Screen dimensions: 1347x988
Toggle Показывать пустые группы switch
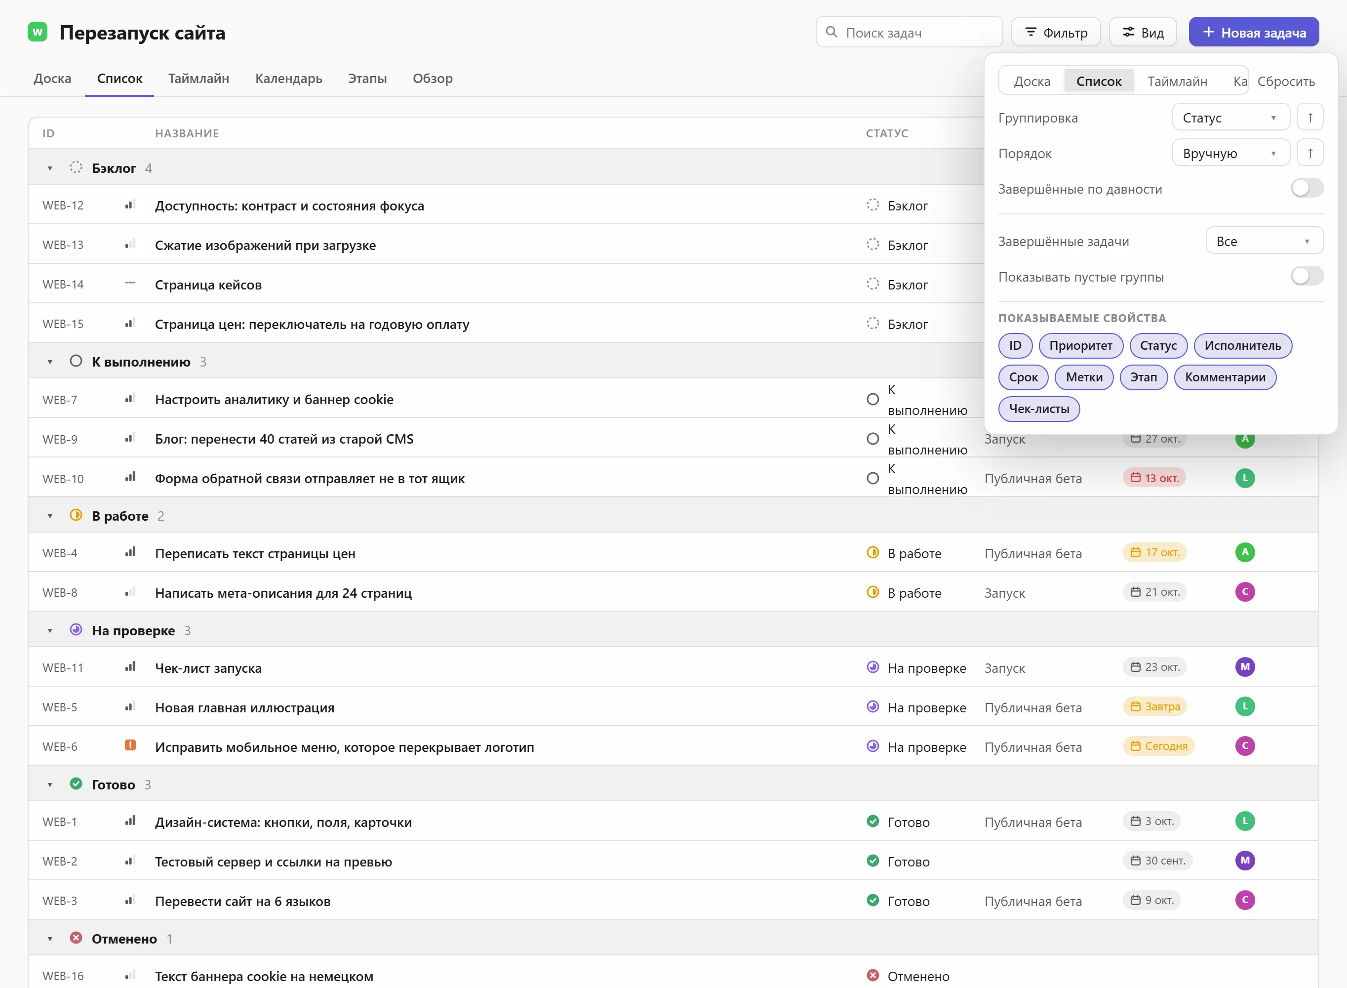[1307, 276]
